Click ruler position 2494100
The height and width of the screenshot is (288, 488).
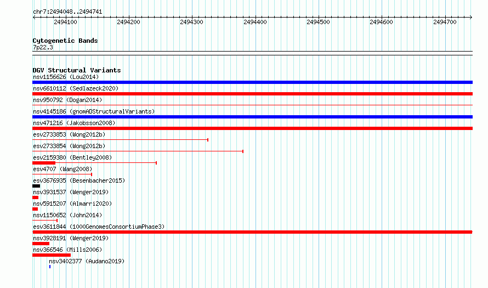65,22
